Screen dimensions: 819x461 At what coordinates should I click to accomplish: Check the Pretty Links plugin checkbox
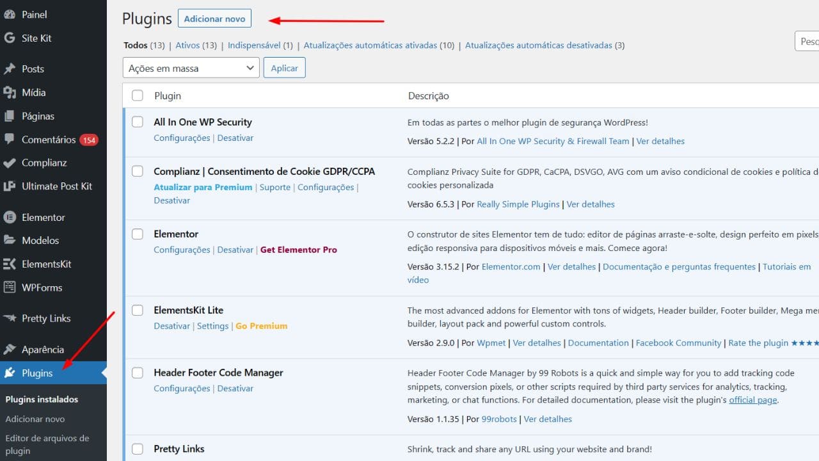click(138, 448)
